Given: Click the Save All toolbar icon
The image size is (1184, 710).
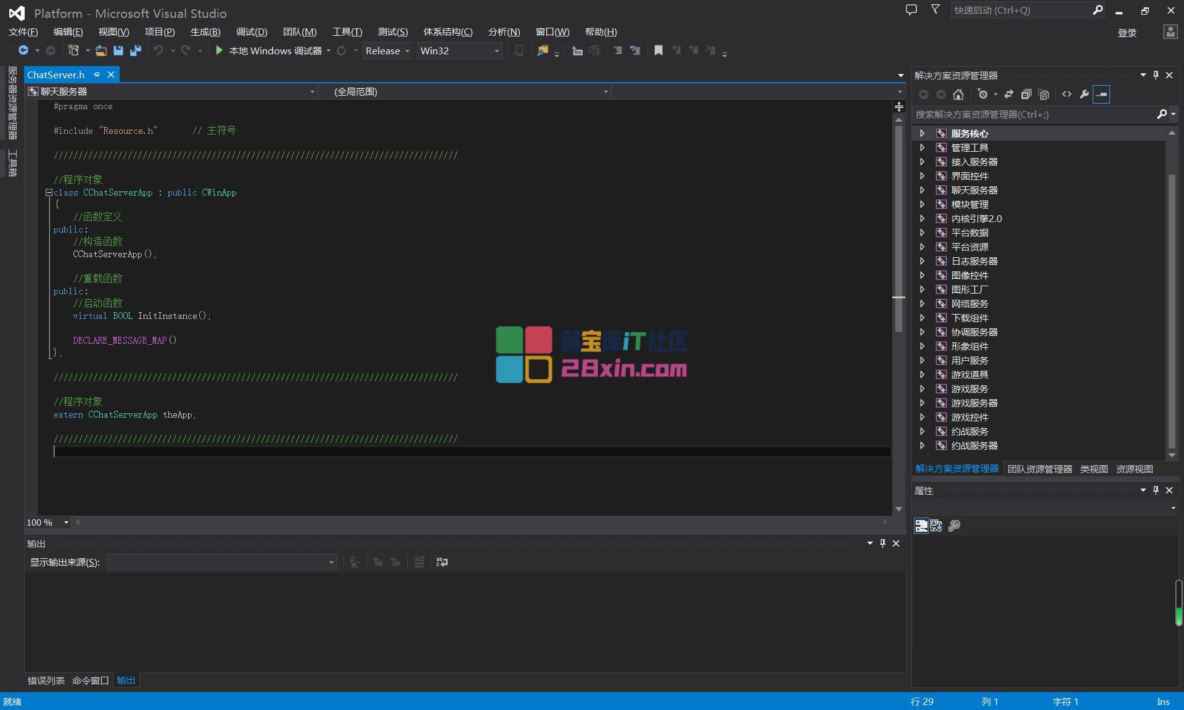Looking at the screenshot, I should click(136, 51).
